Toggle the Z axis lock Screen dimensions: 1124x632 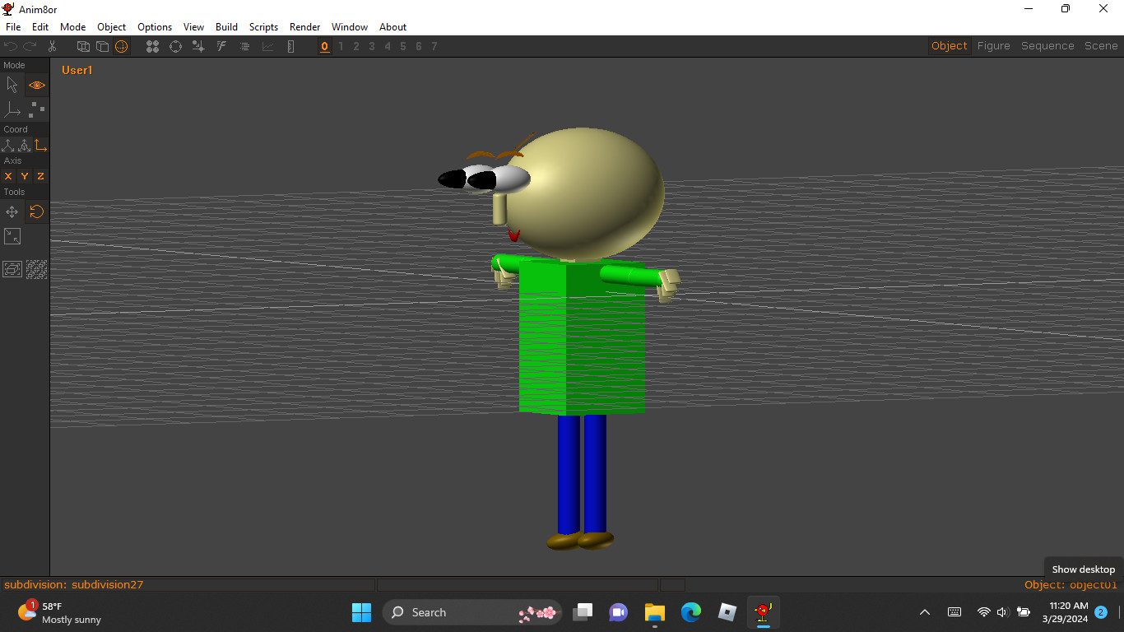pos(39,175)
